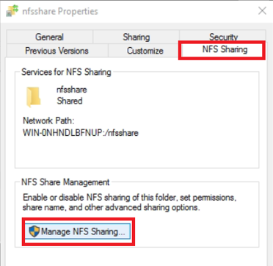Click the UAC shield icon on Manage button
Viewport: 273px width, 266px height.
(x=34, y=231)
